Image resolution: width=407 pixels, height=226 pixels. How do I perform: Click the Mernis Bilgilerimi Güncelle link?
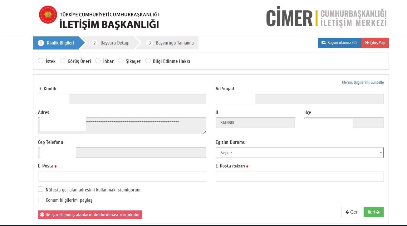click(x=363, y=82)
